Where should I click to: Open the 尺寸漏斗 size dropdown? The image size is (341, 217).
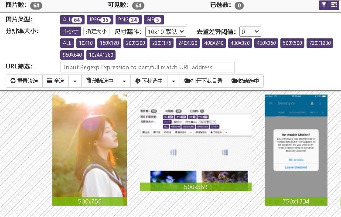tap(166, 32)
